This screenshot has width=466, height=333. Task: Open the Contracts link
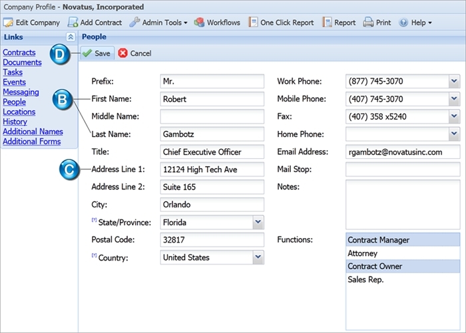pos(19,53)
